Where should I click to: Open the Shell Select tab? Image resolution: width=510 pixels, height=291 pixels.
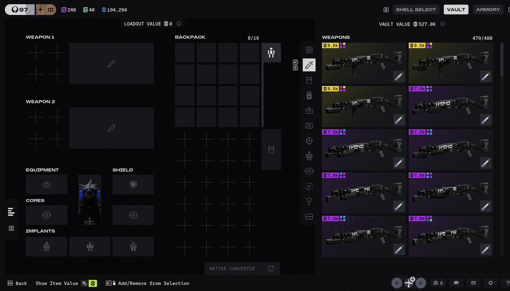pyautogui.click(x=416, y=10)
